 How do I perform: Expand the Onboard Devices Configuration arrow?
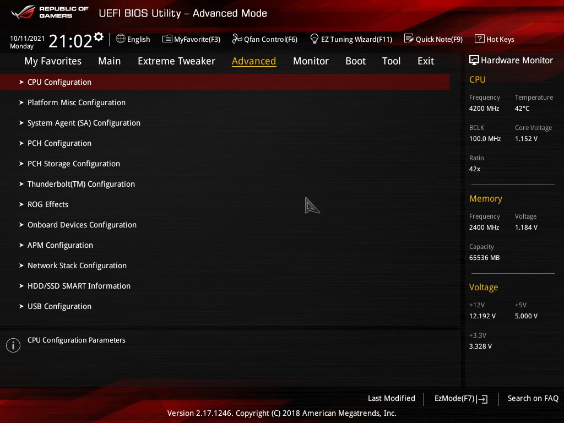(x=21, y=225)
